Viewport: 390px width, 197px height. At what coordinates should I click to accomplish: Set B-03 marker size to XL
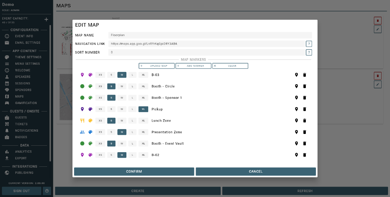pos(143,75)
